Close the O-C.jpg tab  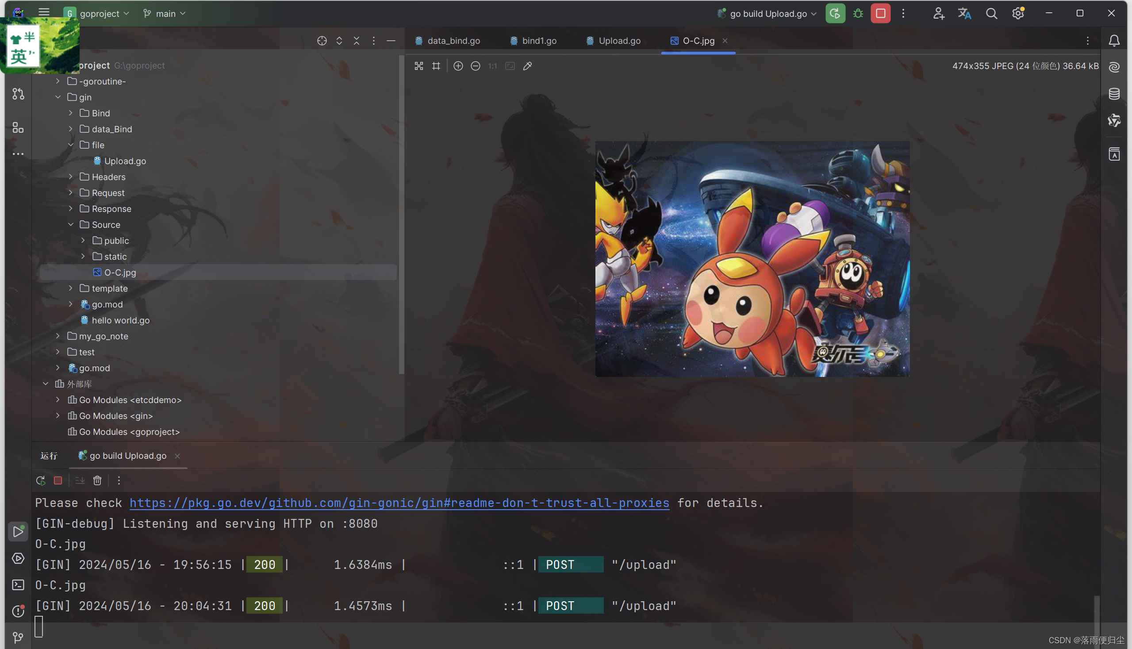[725, 41]
